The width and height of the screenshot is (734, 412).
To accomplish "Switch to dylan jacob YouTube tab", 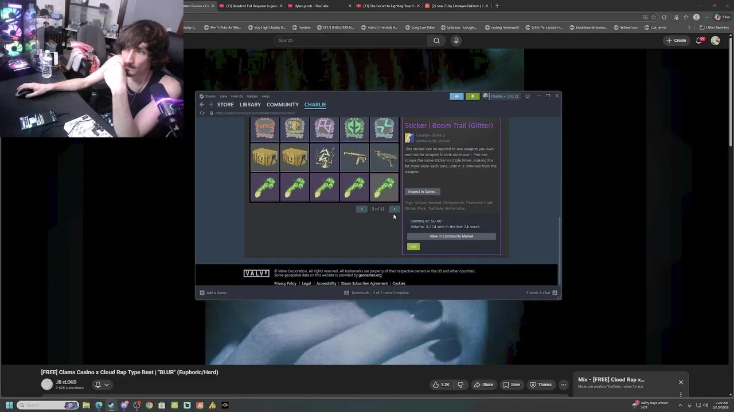I will [319, 6].
